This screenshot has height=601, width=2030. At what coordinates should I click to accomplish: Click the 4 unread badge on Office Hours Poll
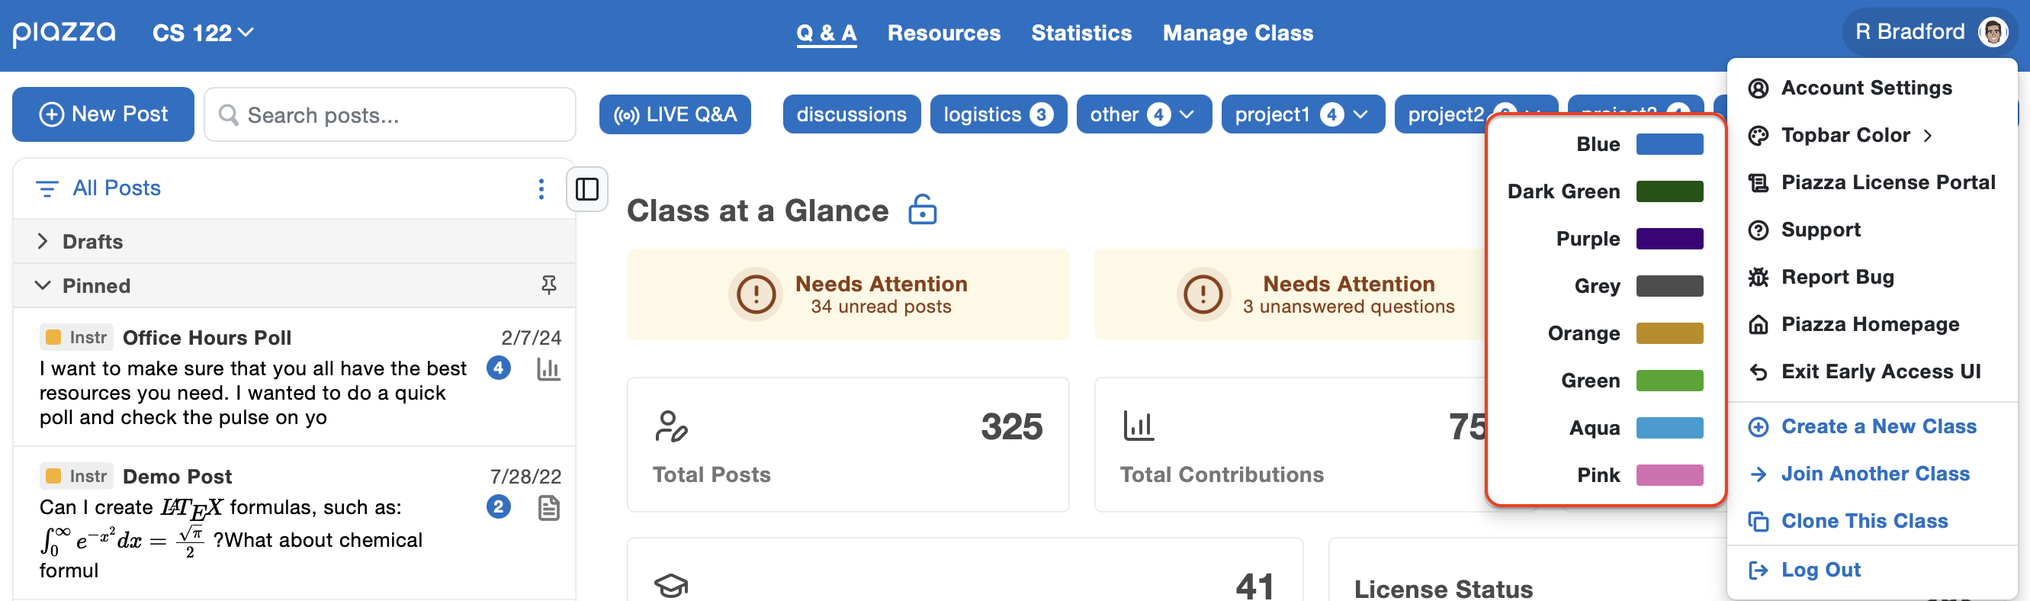click(x=498, y=368)
